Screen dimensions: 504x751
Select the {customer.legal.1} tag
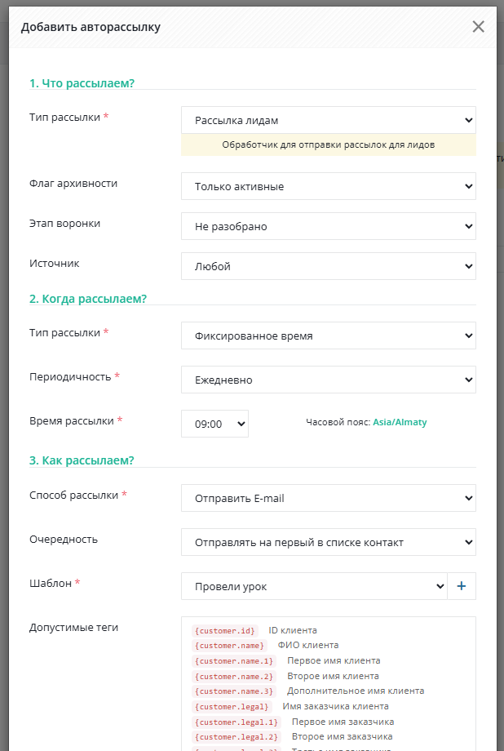(237, 722)
